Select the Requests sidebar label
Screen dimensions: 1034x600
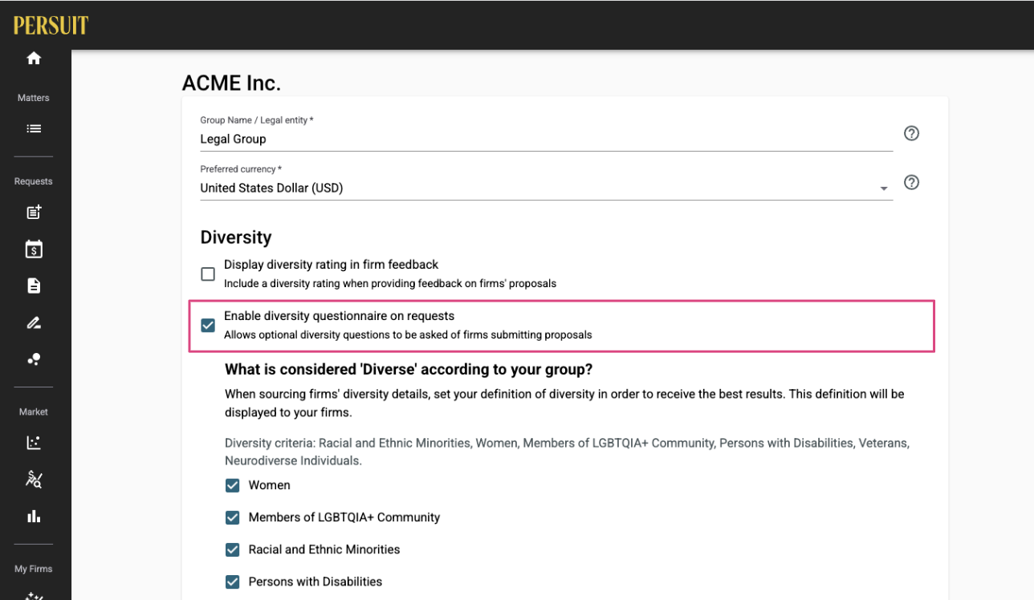tap(34, 181)
